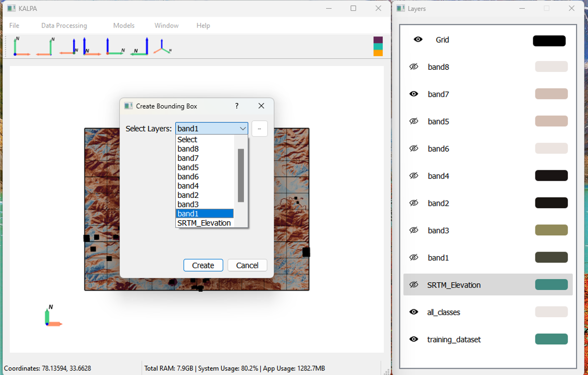The image size is (588, 375).
Task: Open the Data Processing menu
Action: (x=64, y=26)
